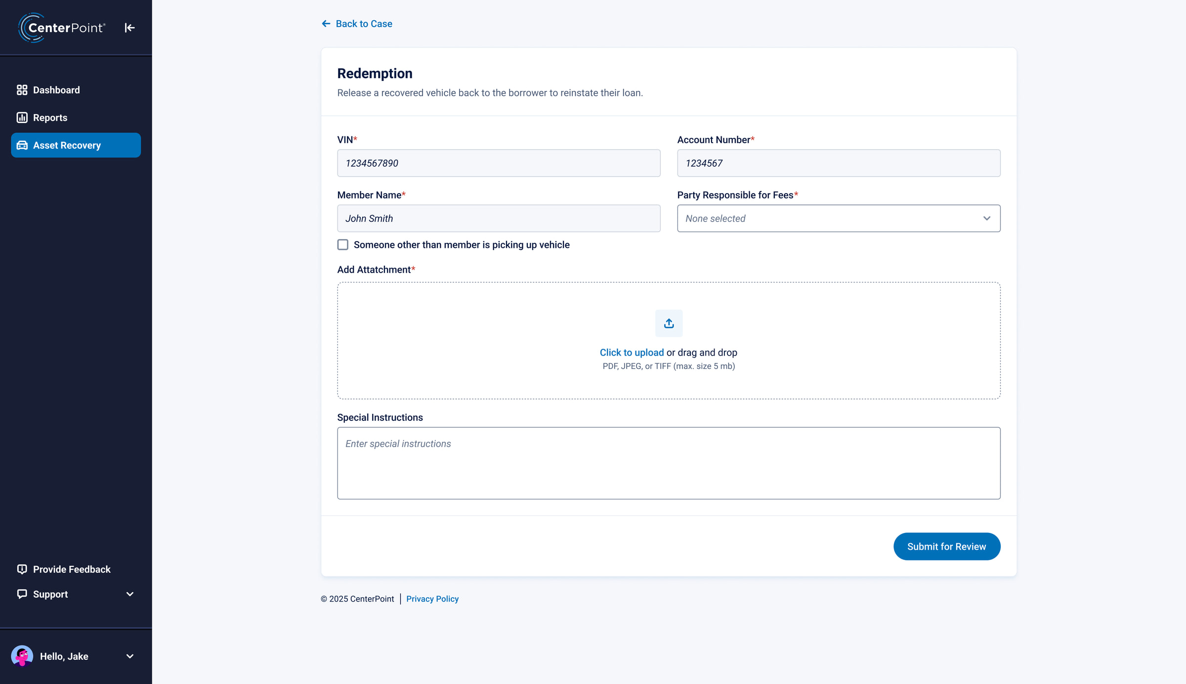Click the Support label in the sidebar
The width and height of the screenshot is (1186, 684).
coord(50,594)
